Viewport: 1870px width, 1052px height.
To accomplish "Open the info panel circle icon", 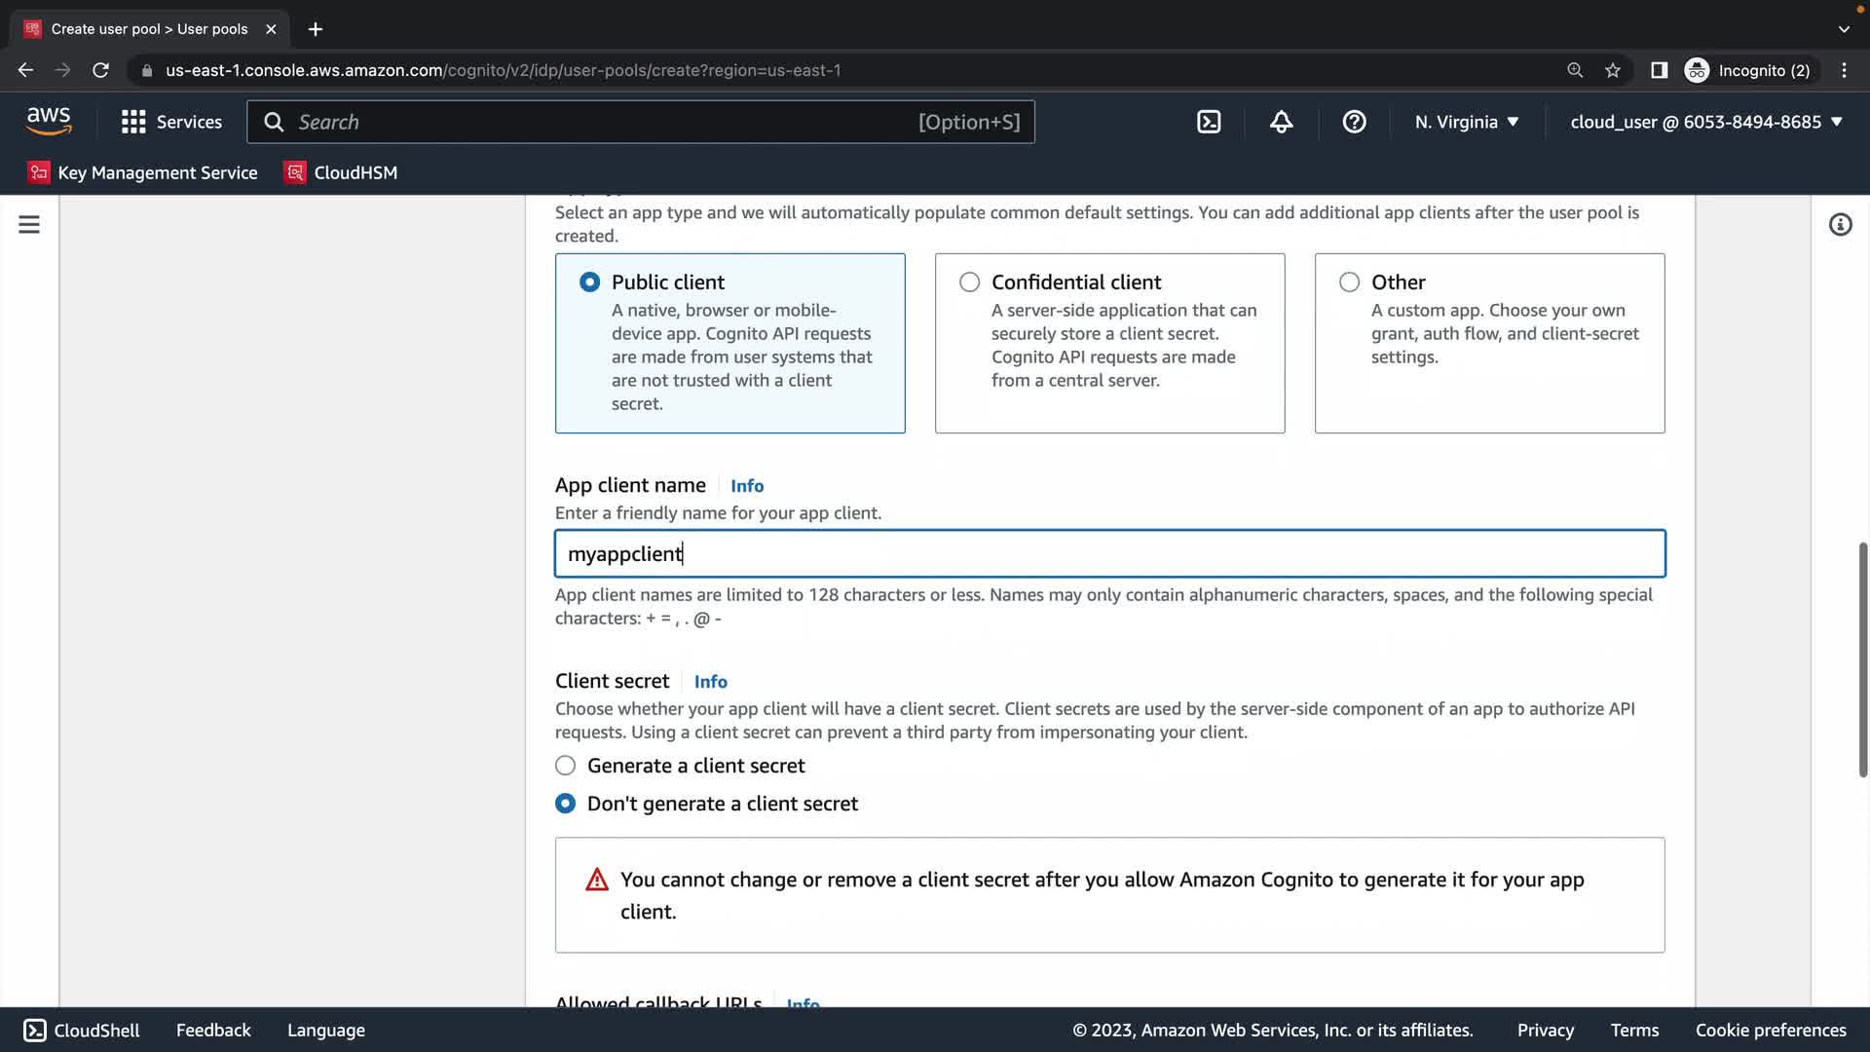I will click(x=1839, y=225).
